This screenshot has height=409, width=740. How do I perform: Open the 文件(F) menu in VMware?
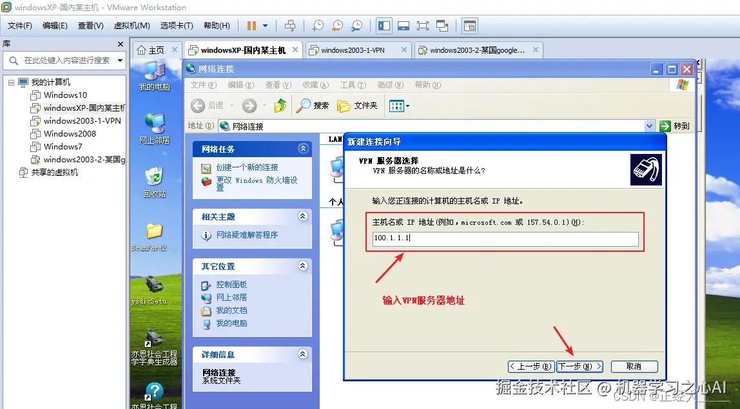[19, 26]
